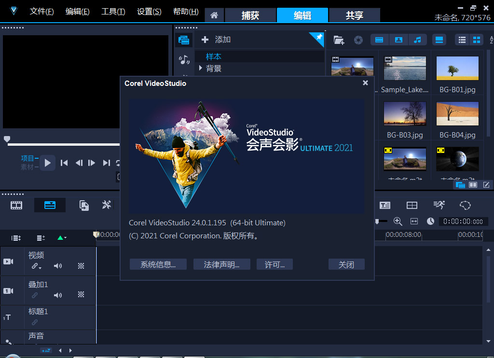Click the replace/copy attributes toolbar icon
Screen dimensions: 494x358
coord(84,206)
